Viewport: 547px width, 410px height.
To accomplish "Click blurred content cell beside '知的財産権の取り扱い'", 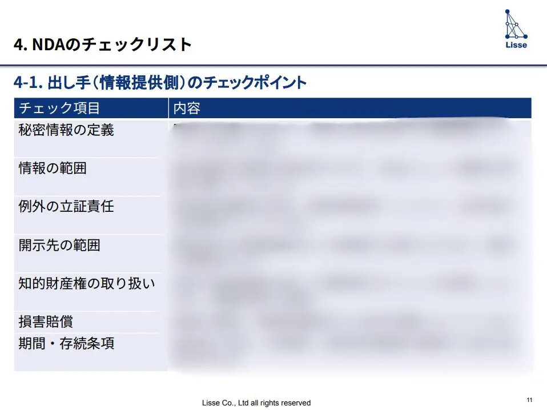I will pos(349,291).
